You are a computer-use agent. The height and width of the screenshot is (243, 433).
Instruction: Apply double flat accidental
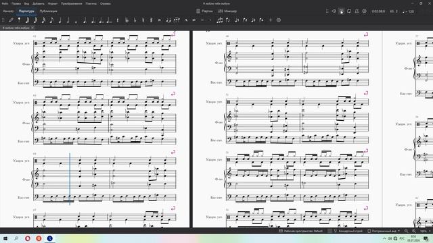(127, 20)
